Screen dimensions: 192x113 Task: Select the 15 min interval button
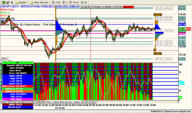74,2
